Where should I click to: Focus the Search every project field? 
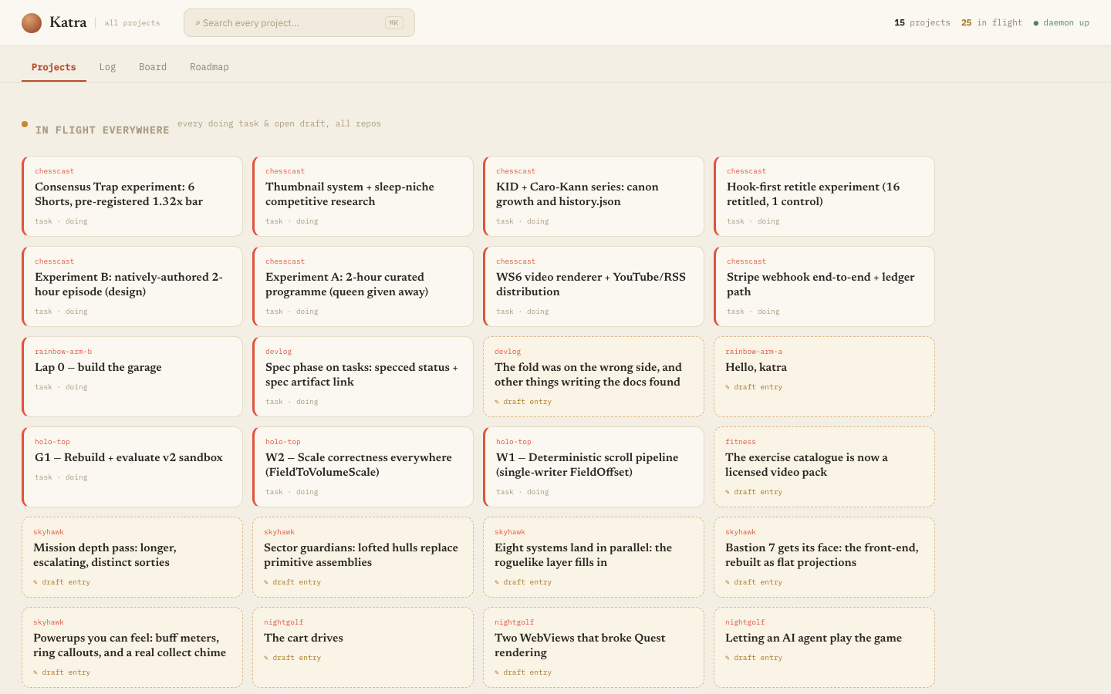pos(299,23)
